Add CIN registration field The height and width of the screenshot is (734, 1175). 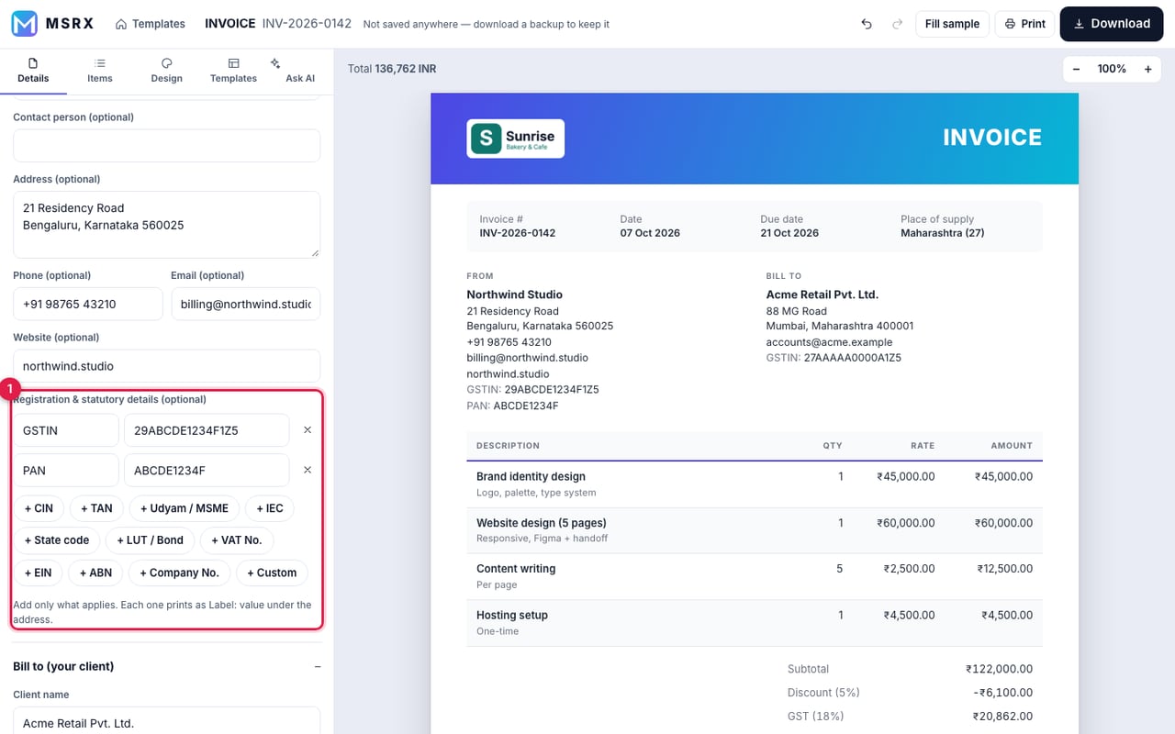click(x=39, y=508)
